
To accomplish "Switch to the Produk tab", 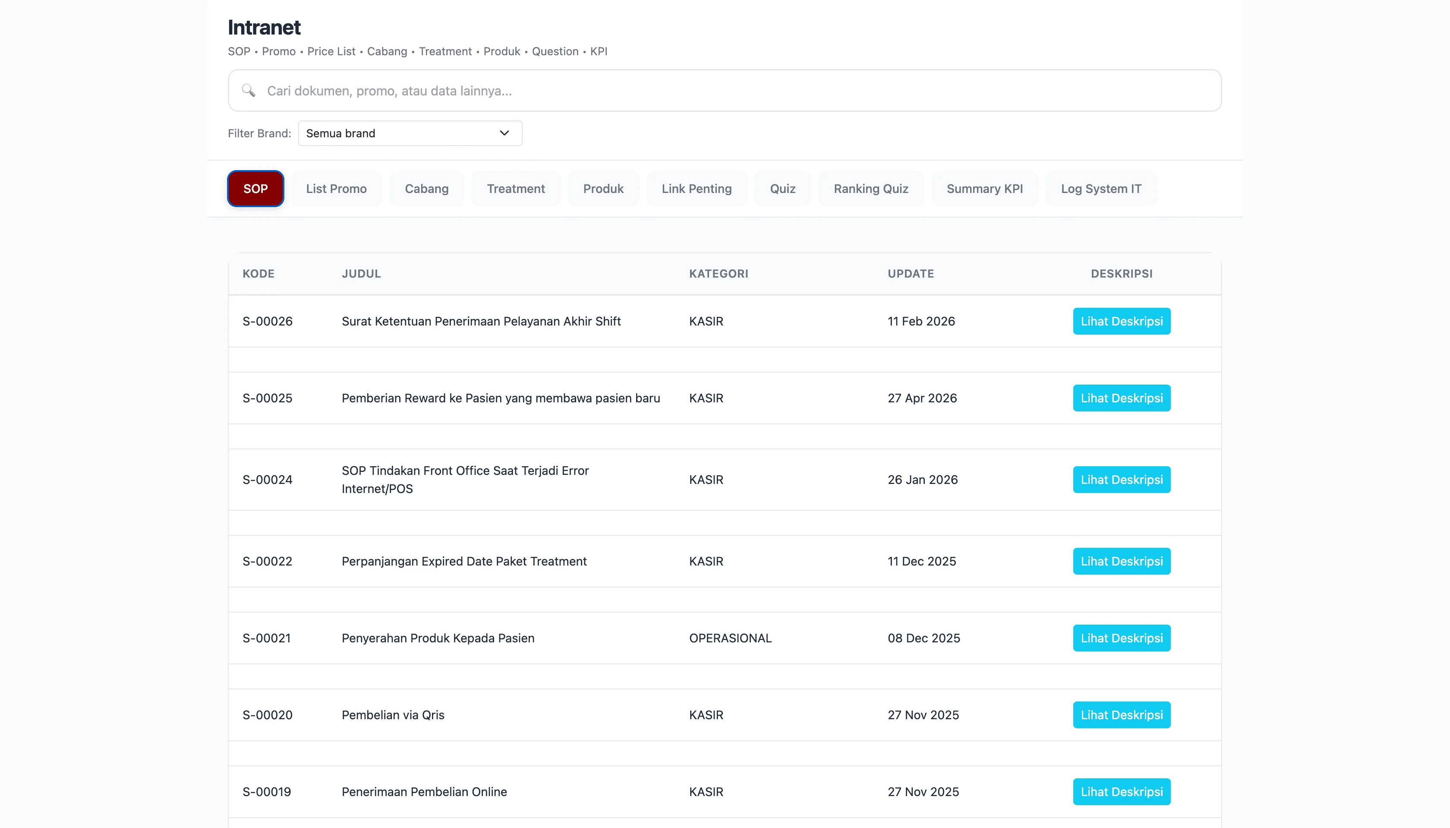I will tap(603, 189).
